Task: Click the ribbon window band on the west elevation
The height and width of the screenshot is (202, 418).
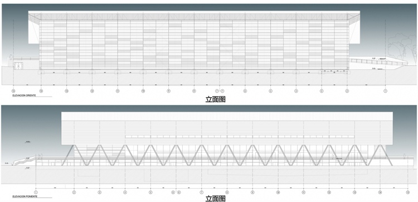Action: tap(240, 137)
